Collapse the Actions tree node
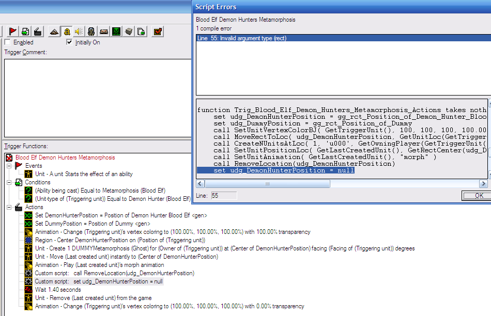The height and width of the screenshot is (316, 491). click(9, 207)
